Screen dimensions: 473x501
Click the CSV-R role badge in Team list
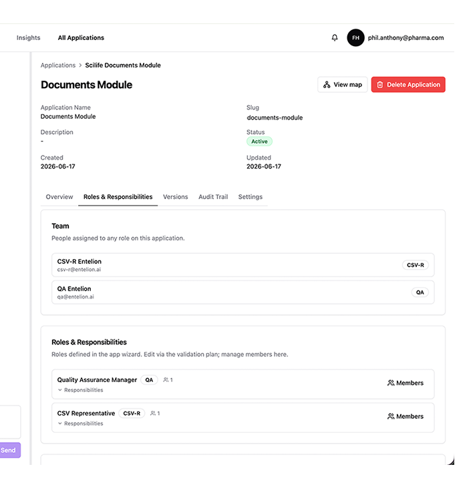415,265
